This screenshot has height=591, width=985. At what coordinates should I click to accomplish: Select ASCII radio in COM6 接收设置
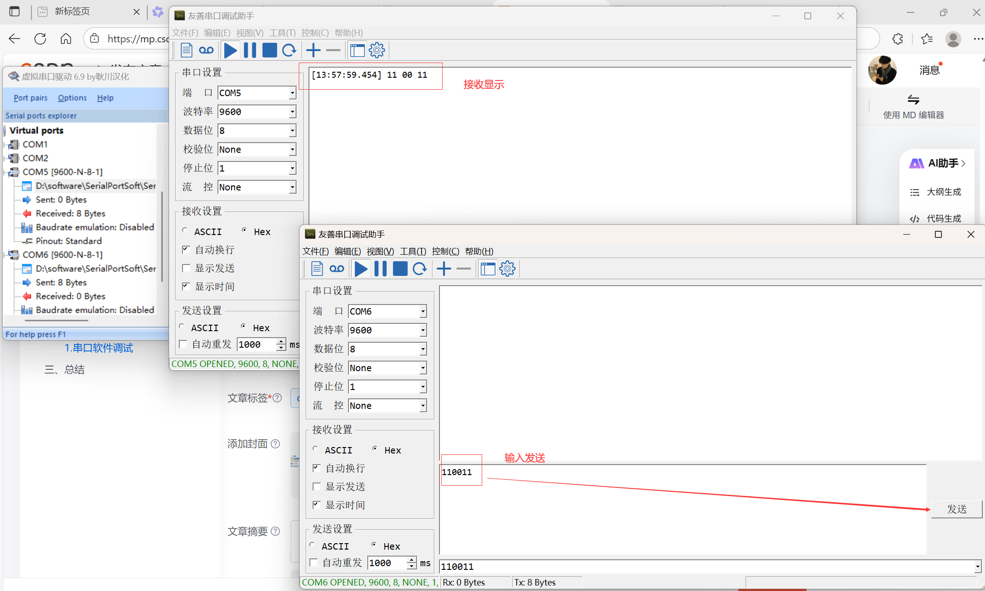pyautogui.click(x=315, y=449)
